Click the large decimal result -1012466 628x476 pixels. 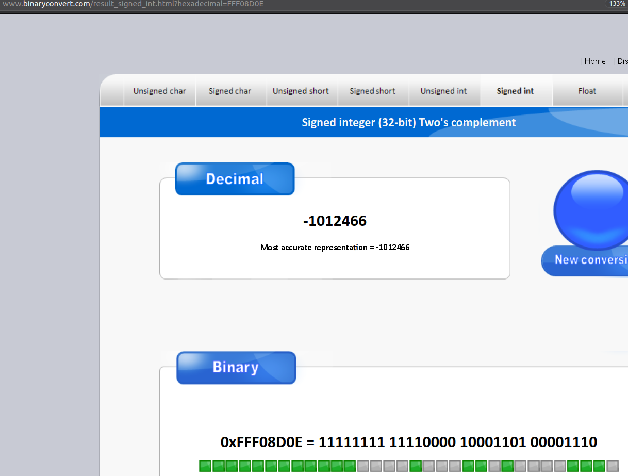click(335, 221)
